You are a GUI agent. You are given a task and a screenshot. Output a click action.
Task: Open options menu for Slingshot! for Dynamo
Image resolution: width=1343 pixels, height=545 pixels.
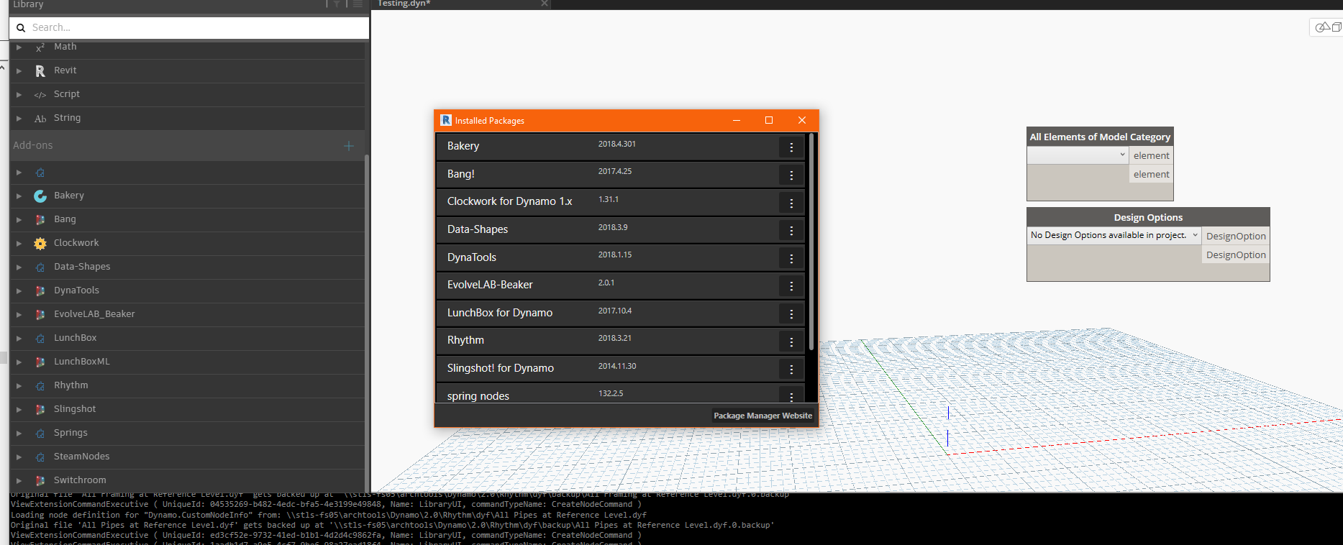(x=791, y=369)
